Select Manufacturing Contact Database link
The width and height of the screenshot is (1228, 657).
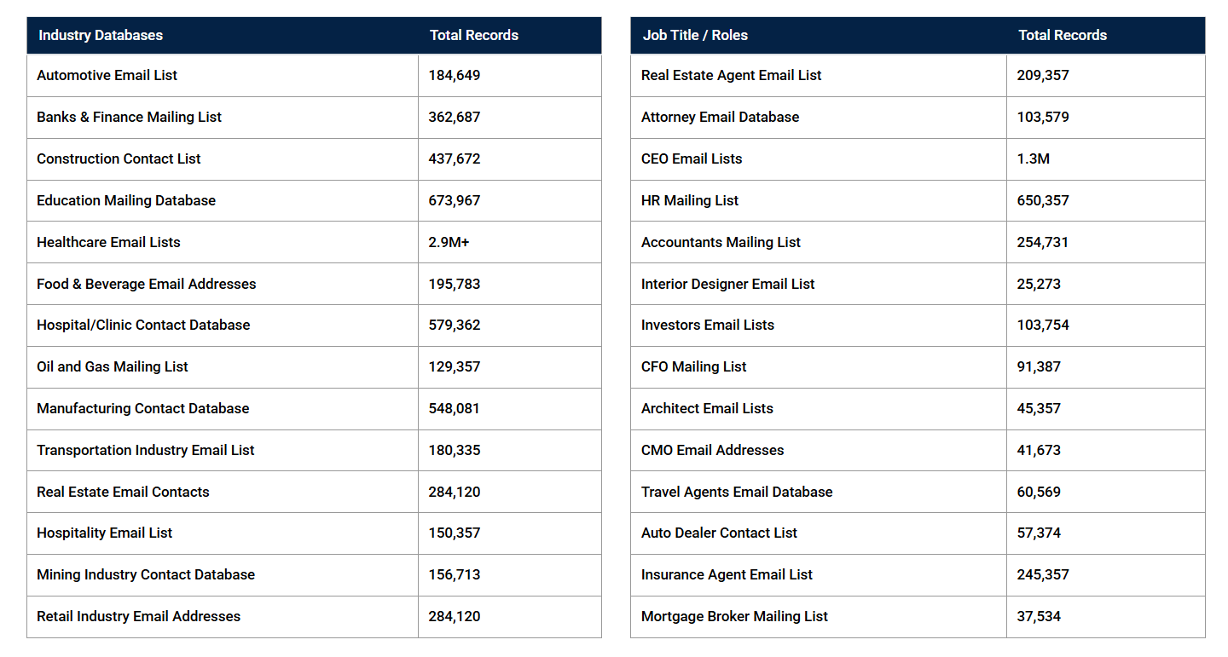click(142, 408)
